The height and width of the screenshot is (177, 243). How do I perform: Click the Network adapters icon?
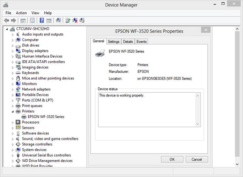(x=18, y=89)
